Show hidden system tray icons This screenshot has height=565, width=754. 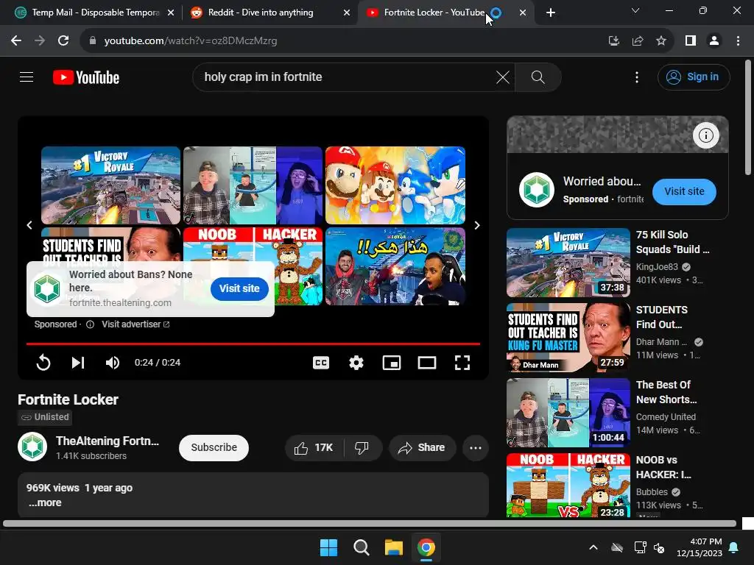[x=593, y=547]
